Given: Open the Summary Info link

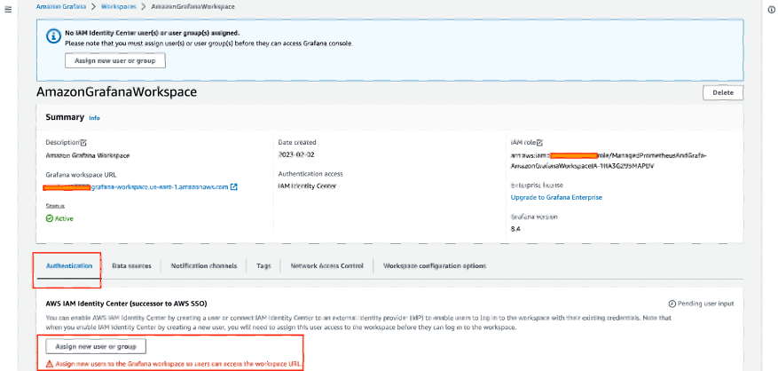Looking at the screenshot, I should coord(94,118).
